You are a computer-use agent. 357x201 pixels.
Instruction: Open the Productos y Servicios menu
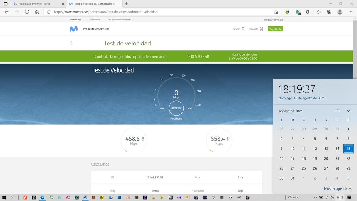pos(96,29)
